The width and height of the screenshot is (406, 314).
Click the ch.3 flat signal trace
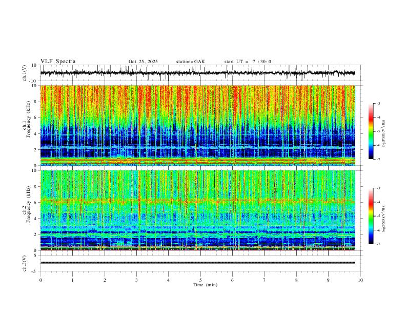click(x=197, y=263)
